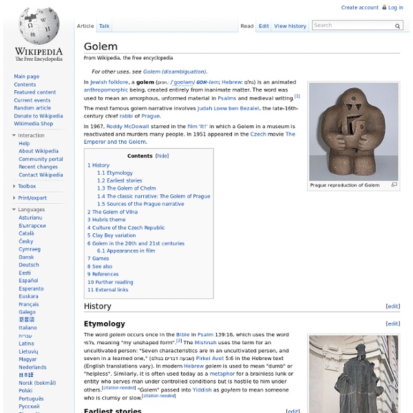Click the user icon beside Log in

click(384, 8)
